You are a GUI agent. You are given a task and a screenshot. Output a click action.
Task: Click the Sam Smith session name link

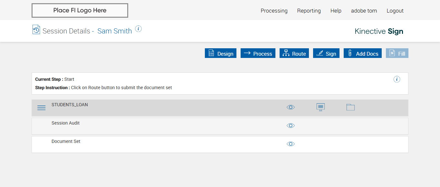[x=115, y=31]
